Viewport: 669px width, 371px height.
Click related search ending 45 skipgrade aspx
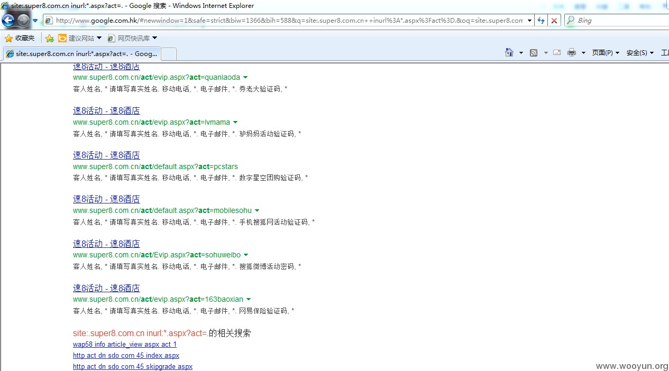point(133,367)
